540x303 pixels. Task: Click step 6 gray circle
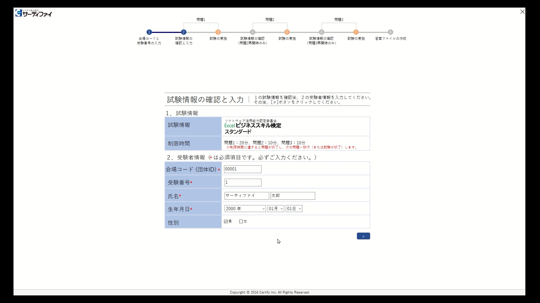pyautogui.click(x=321, y=32)
